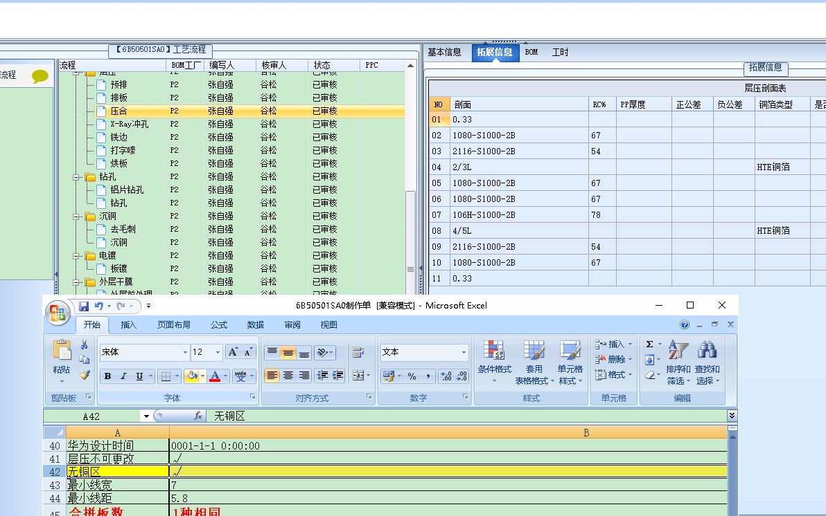Toggle bold formatting
The height and width of the screenshot is (516, 826).
pyautogui.click(x=107, y=376)
